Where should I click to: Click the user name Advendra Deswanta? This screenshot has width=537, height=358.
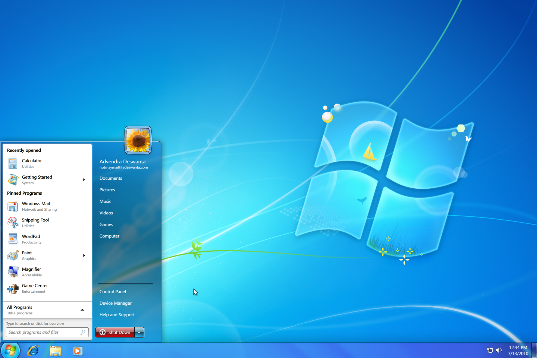(x=123, y=161)
